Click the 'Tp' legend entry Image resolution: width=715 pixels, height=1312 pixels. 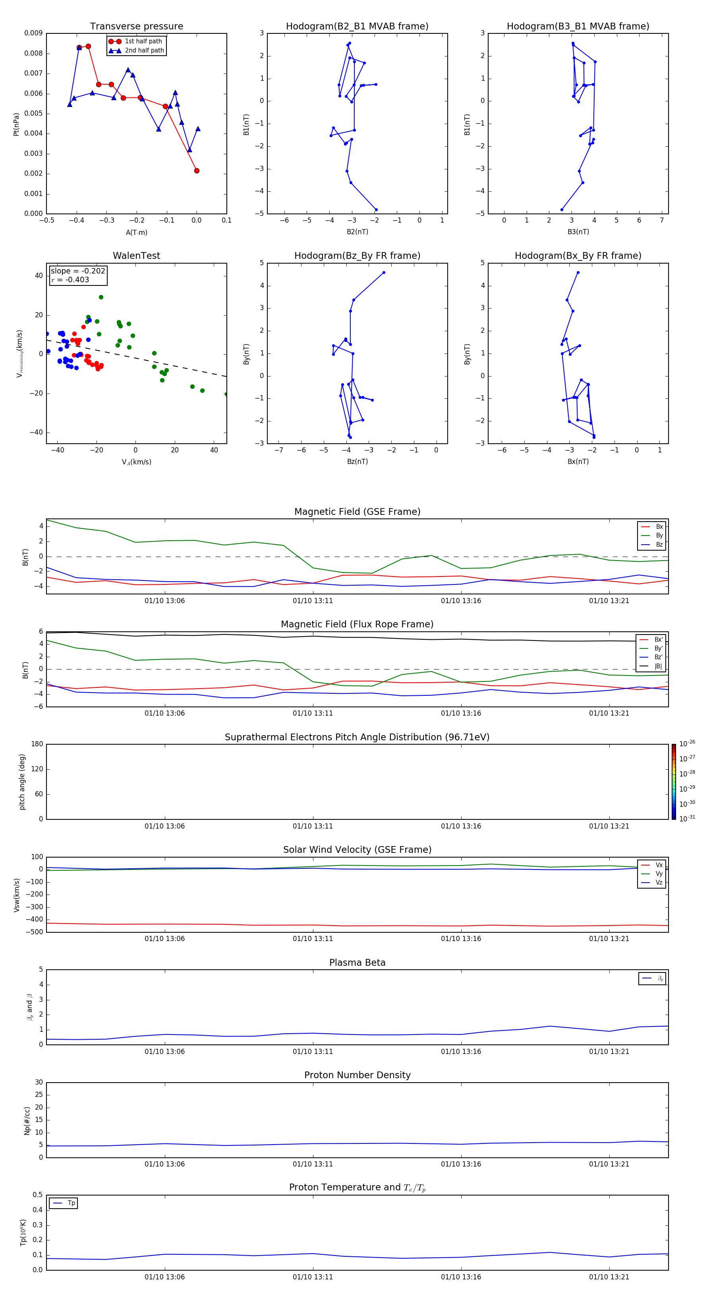tap(64, 1203)
